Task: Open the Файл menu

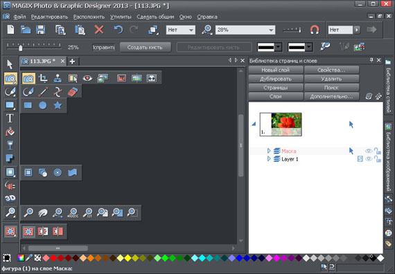Action: (x=19, y=17)
